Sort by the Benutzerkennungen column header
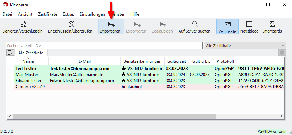The width and height of the screenshot is (292, 135). 142,61
